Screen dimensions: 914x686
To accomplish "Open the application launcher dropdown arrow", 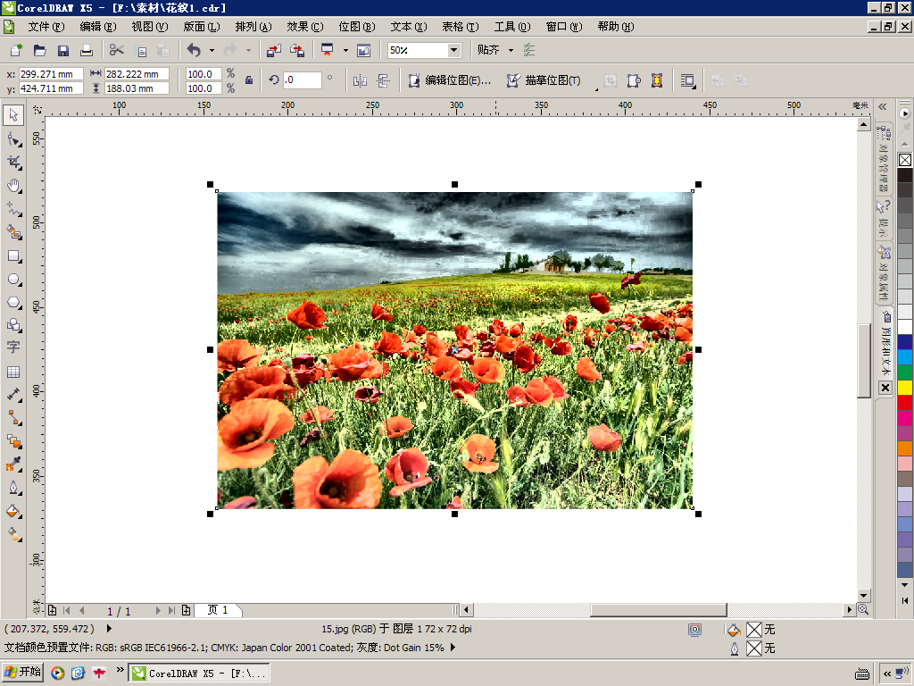I will pos(345,50).
